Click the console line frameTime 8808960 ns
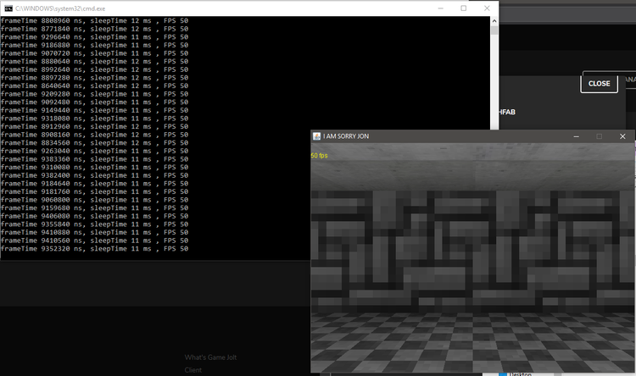 click(x=94, y=20)
